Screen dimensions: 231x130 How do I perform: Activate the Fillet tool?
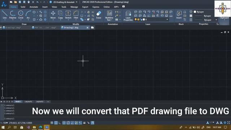coord(76,14)
